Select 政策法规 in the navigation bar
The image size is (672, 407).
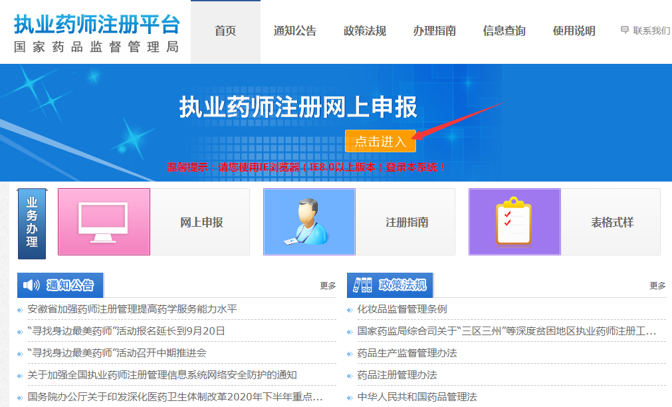pyautogui.click(x=364, y=30)
